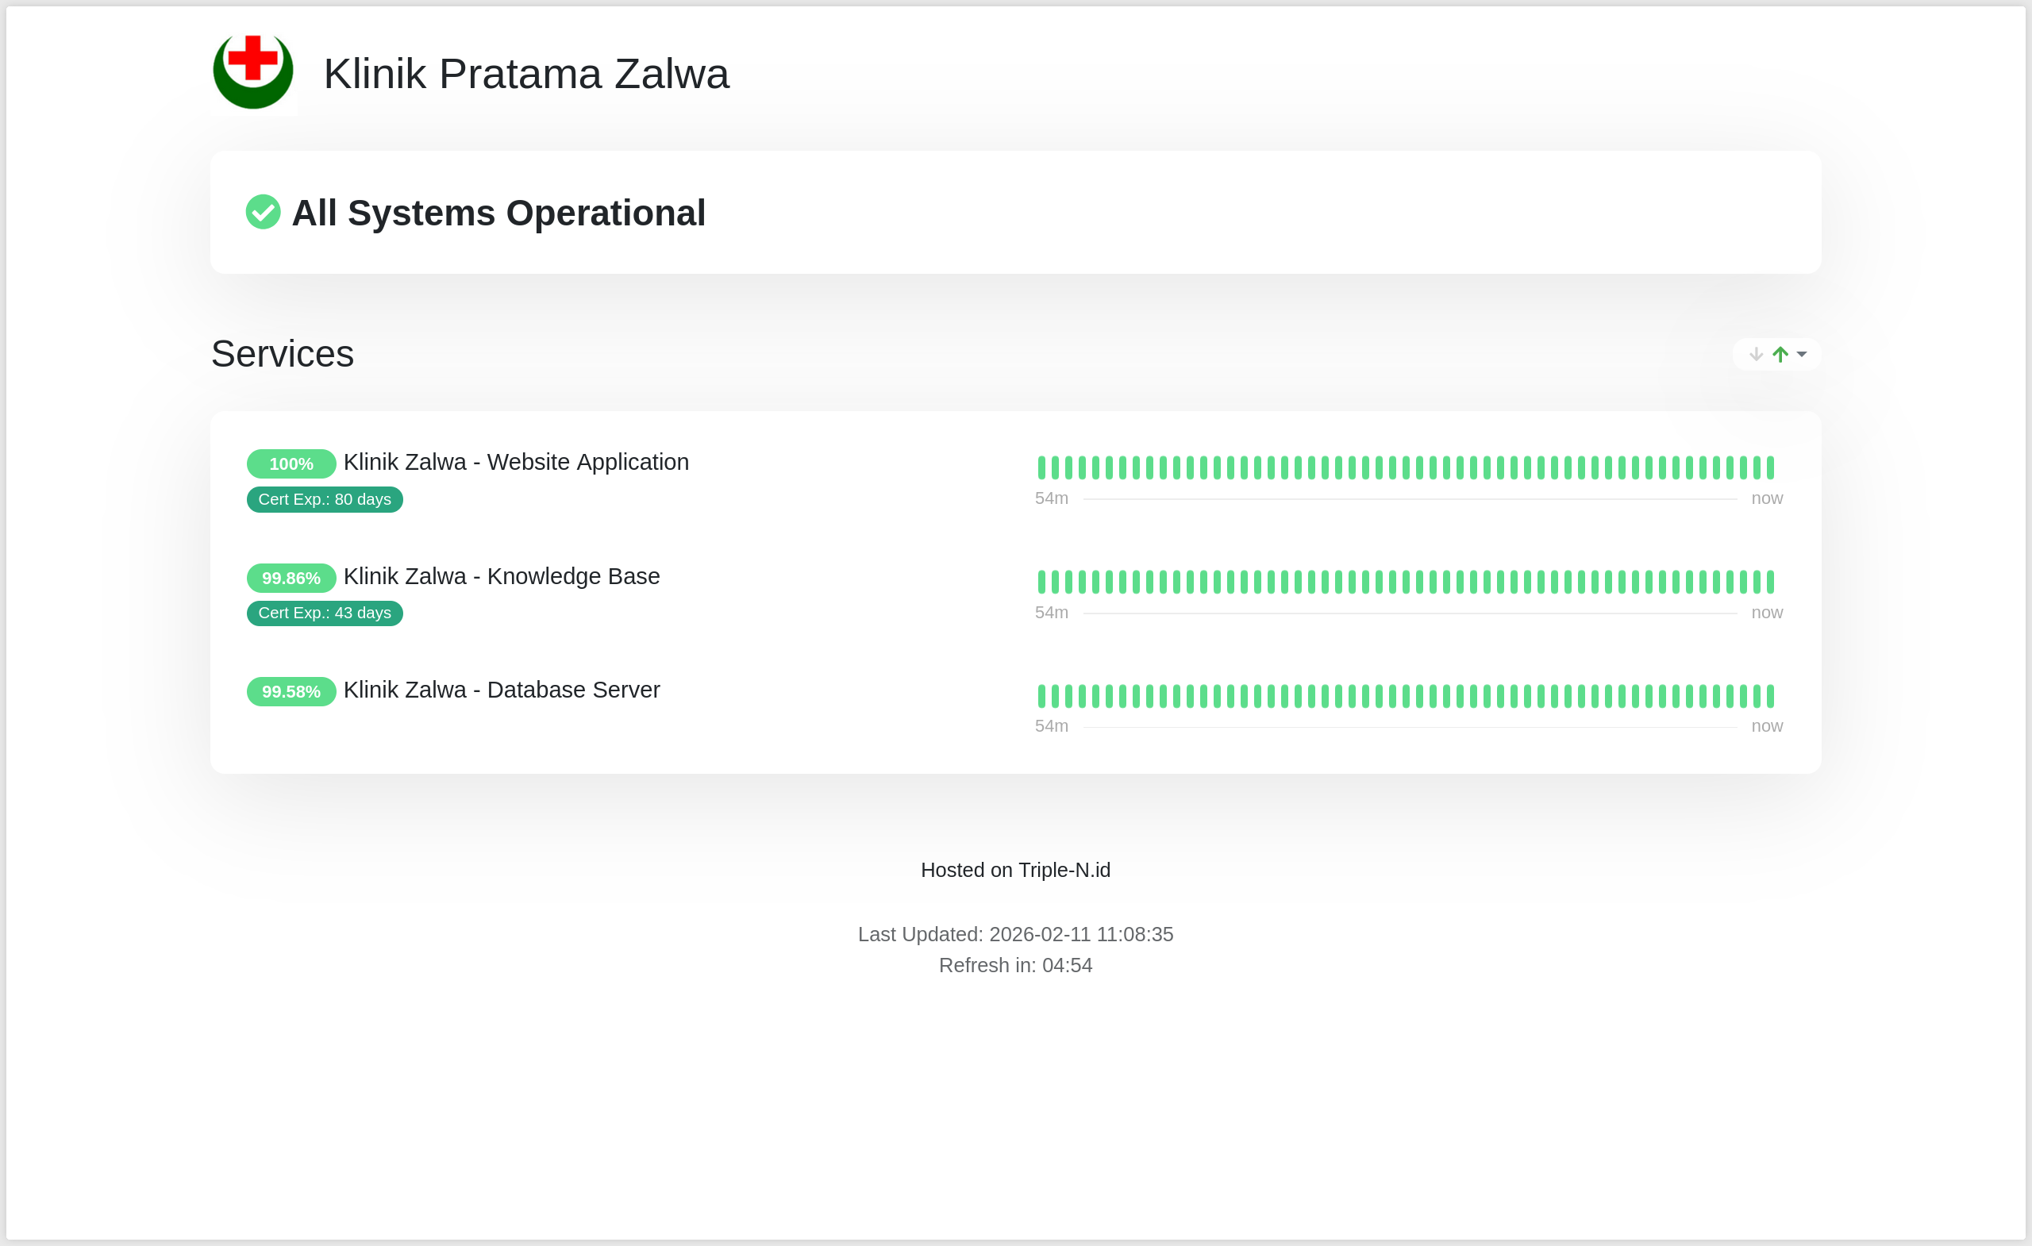The height and width of the screenshot is (1246, 2032).
Task: Click the All Systems Operational banner
Action: 498,213
